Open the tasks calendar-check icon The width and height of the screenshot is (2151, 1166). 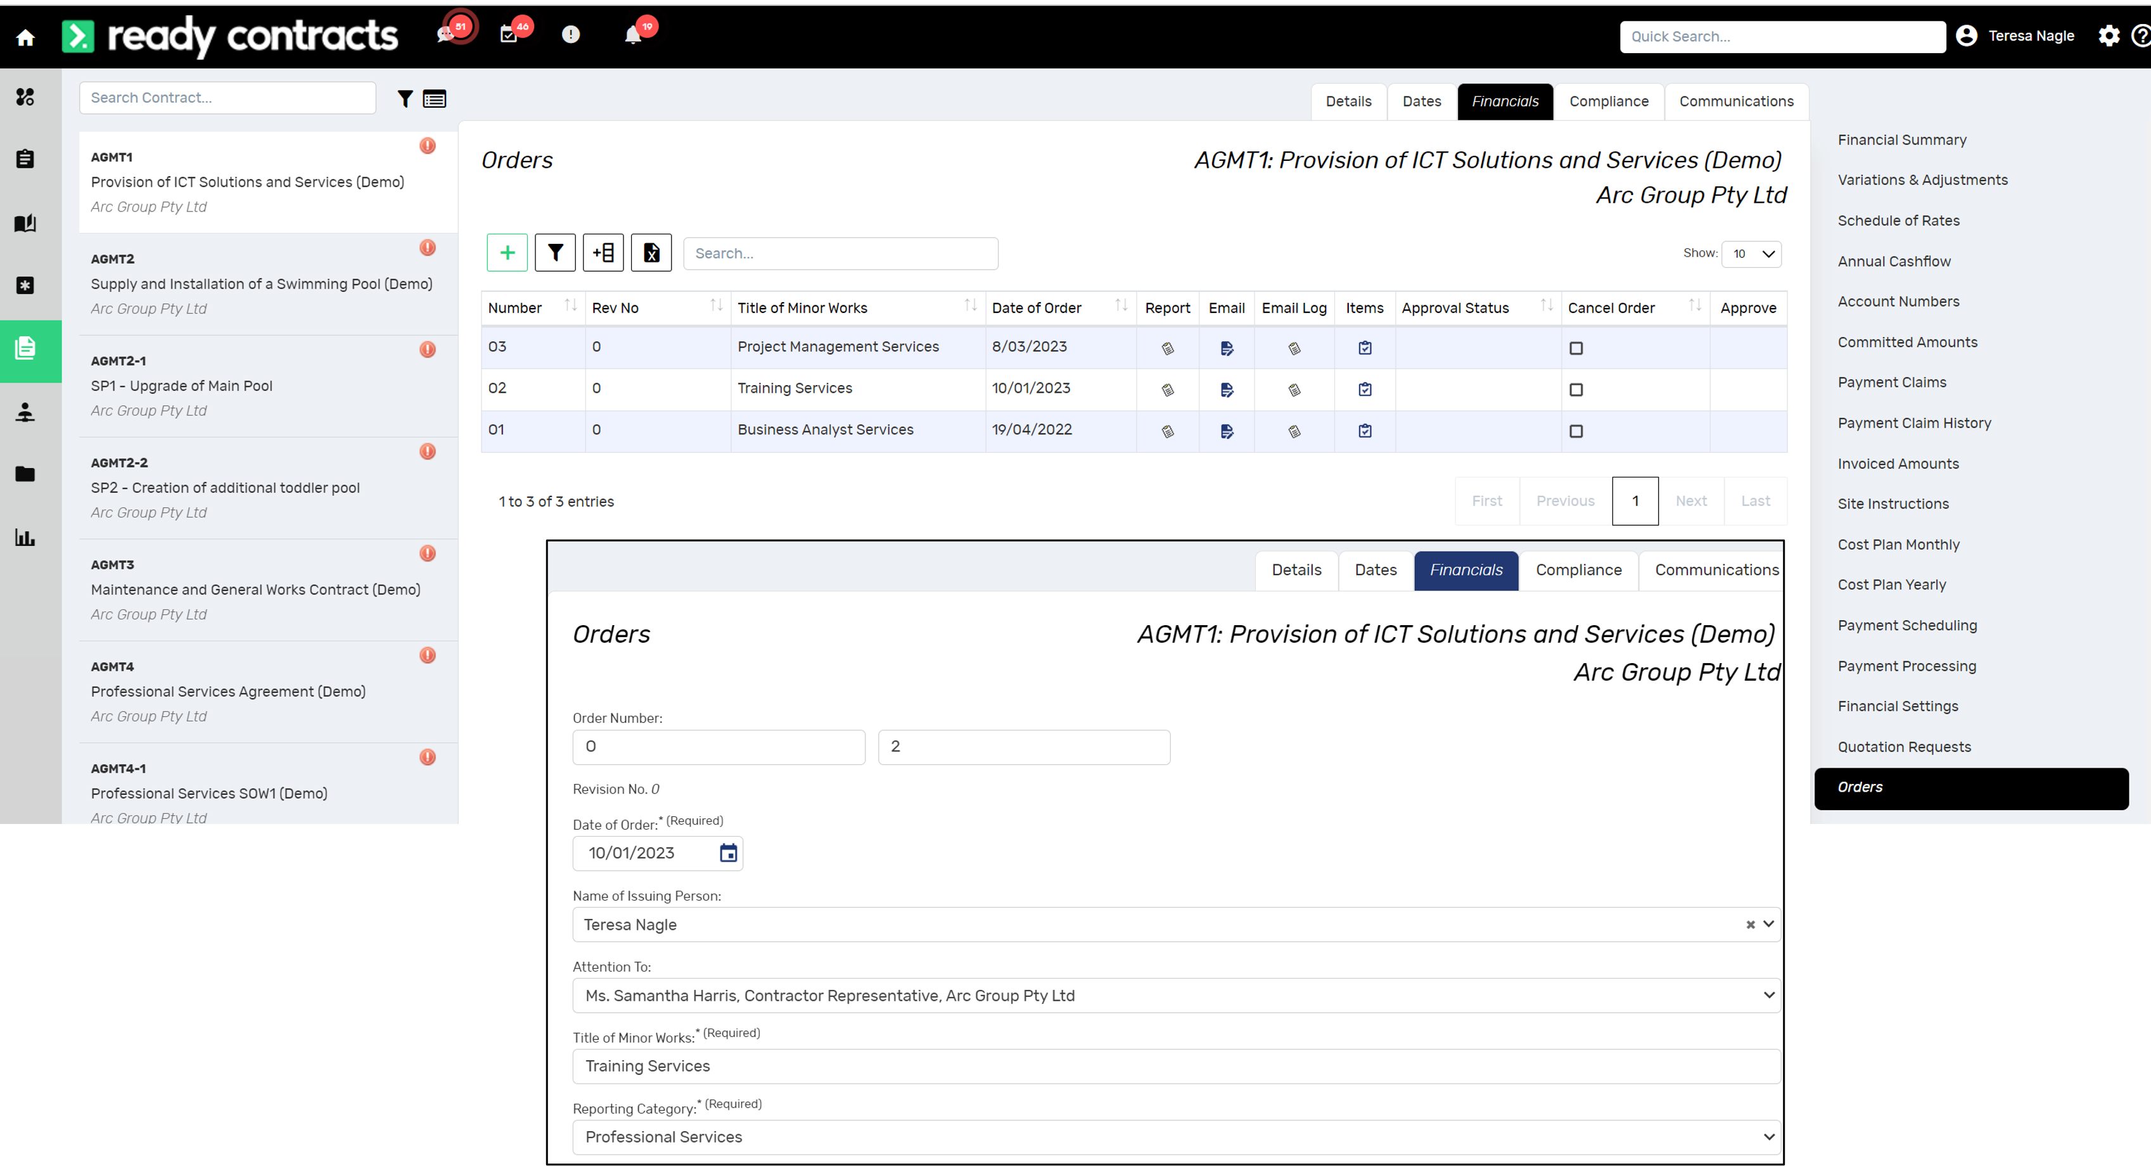coord(509,35)
